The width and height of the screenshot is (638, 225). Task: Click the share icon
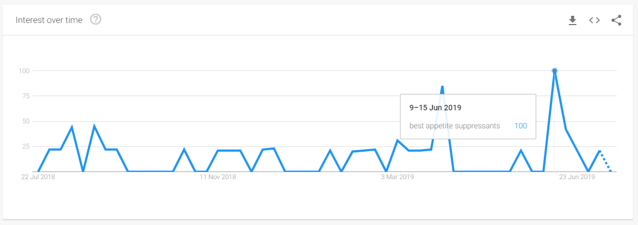click(617, 20)
